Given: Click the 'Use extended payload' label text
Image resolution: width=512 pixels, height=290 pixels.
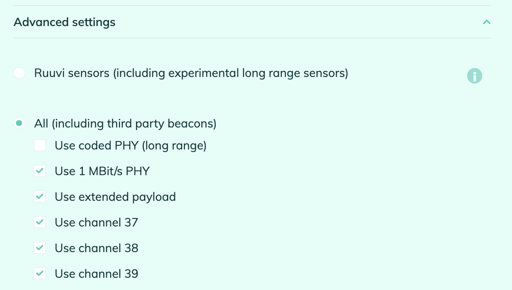Looking at the screenshot, I should [x=115, y=197].
